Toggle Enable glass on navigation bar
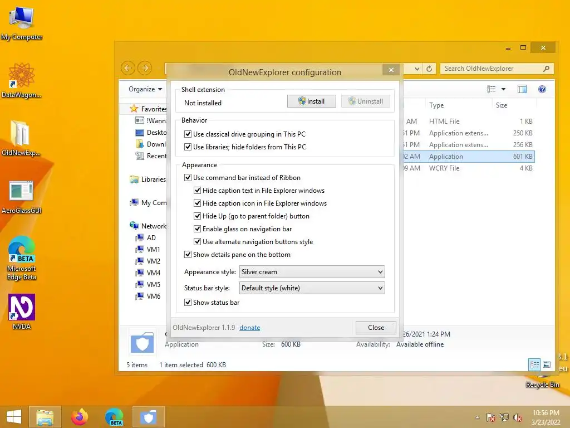The width and height of the screenshot is (570, 428). (197, 228)
